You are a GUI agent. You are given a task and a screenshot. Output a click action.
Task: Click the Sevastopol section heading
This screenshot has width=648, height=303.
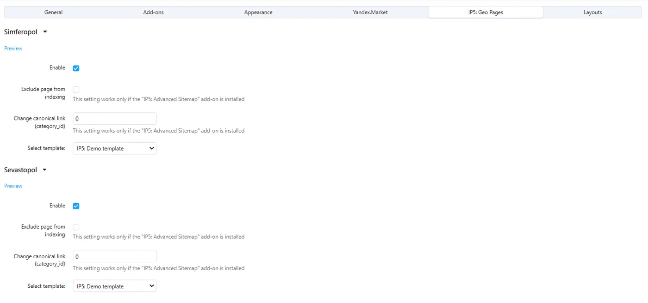tap(20, 170)
